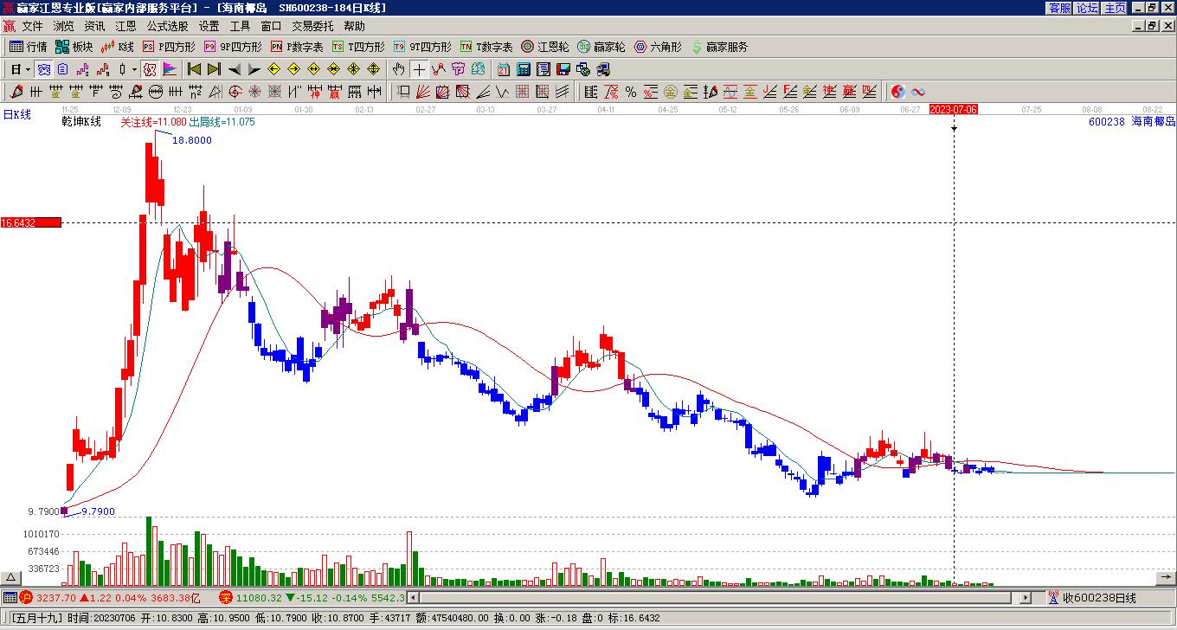Select the red pencil drawing tool
Screen dimensions: 1177x630
(x=17, y=92)
